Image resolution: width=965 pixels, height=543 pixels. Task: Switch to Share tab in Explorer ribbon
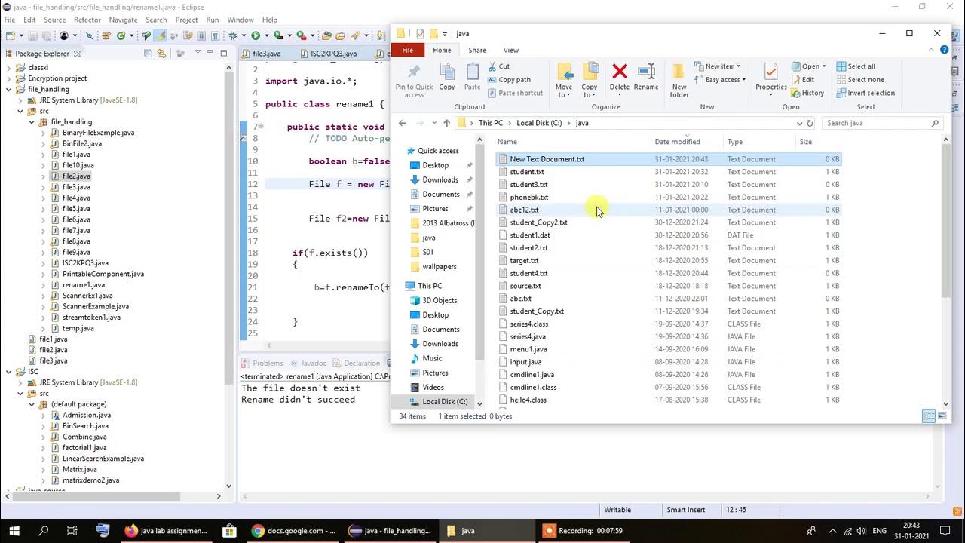477,50
